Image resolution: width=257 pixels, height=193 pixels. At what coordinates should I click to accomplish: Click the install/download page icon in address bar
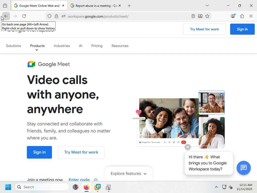tap(200, 16)
